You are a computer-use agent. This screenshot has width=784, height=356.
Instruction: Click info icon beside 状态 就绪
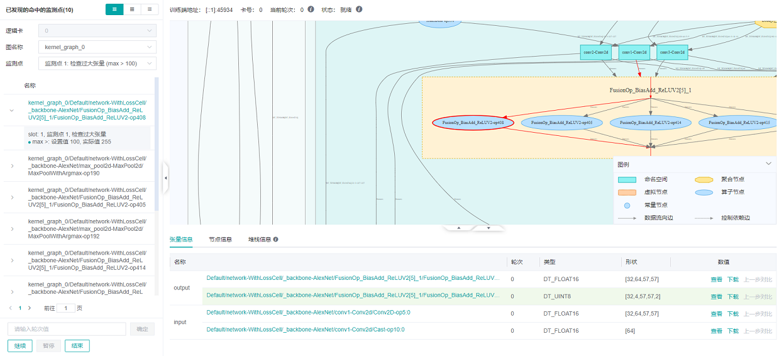point(359,10)
